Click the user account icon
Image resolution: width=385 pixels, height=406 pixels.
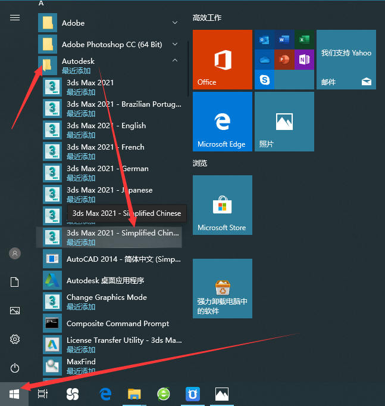point(15,253)
